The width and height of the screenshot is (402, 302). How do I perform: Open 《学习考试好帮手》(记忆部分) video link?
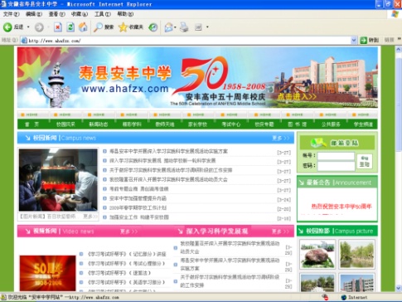pyautogui.click(x=127, y=254)
